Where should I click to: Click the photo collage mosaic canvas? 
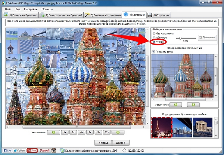point(75,76)
